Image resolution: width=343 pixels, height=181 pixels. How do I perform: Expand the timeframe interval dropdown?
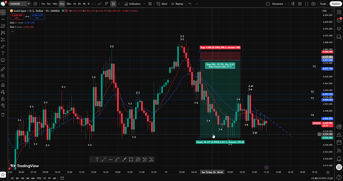[93, 3]
